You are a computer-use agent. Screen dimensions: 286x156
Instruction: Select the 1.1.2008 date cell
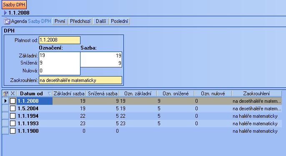click(35, 101)
